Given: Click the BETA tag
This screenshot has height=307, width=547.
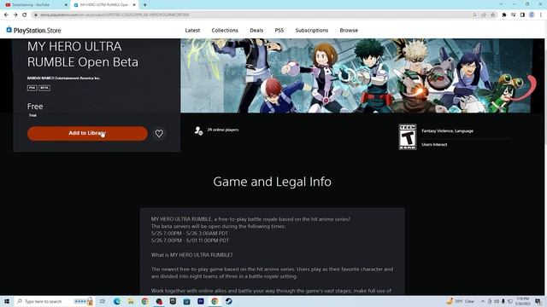Looking at the screenshot, I should tap(44, 88).
